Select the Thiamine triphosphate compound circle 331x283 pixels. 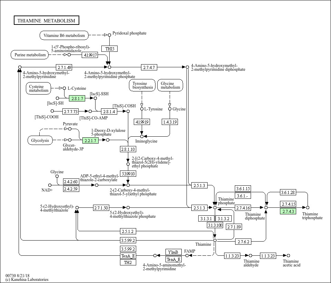point(307,207)
